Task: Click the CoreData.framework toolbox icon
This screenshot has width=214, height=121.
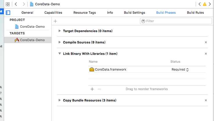Action: click(x=92, y=69)
